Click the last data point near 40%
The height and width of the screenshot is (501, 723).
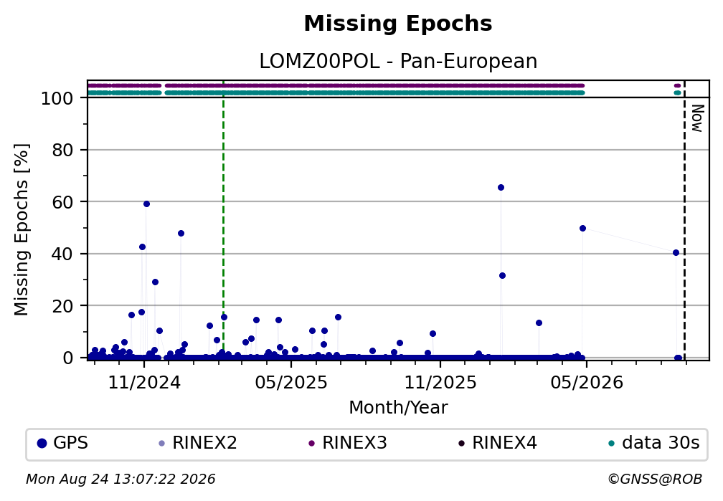[x=676, y=252]
